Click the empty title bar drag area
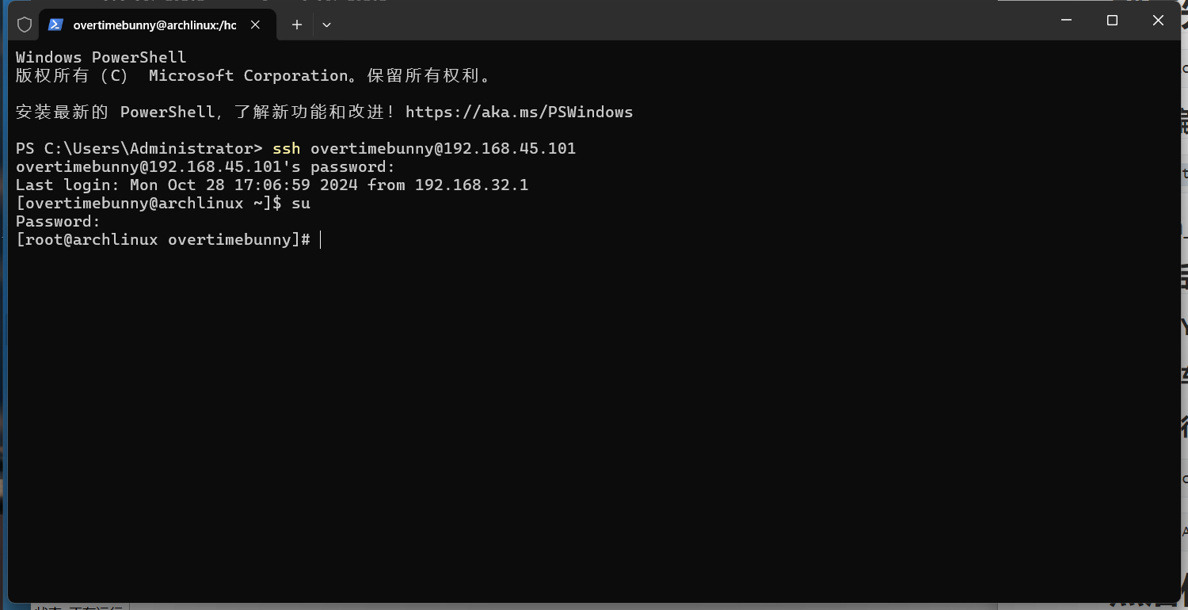 tap(673, 22)
